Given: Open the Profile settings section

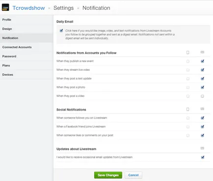Looking at the screenshot, I should (27, 20).
